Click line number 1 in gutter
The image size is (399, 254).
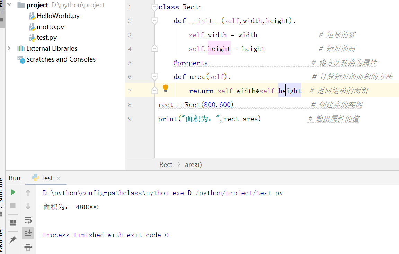[130, 7]
